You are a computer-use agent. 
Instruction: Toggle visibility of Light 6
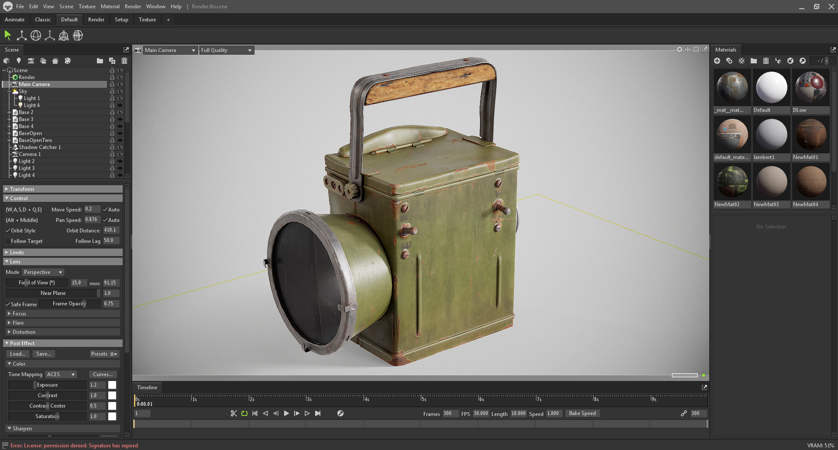[120, 105]
